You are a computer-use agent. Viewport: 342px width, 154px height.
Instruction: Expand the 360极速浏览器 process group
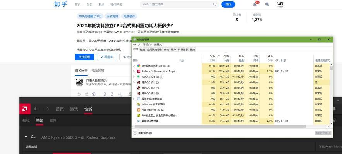point(134,66)
